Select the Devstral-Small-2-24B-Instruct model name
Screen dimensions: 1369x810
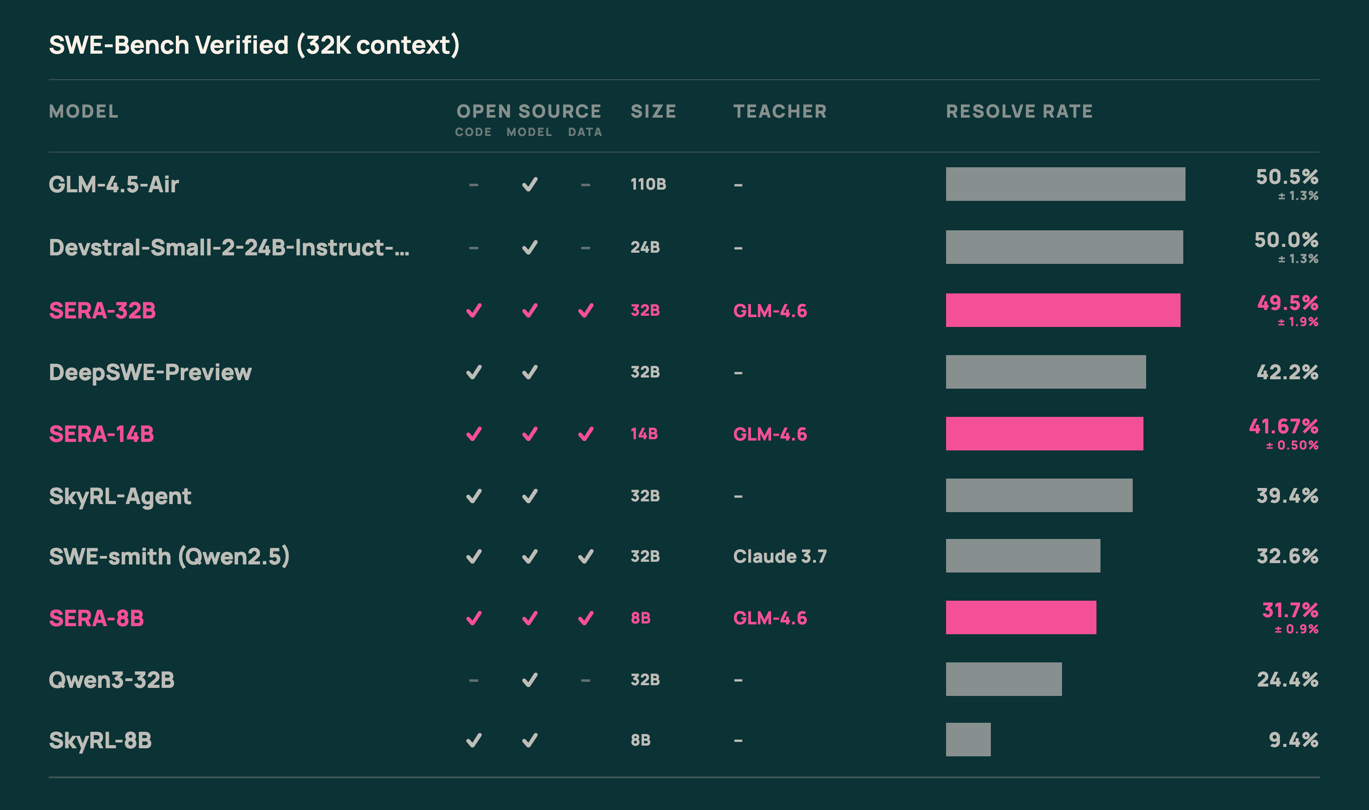click(229, 248)
